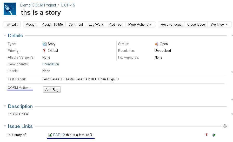Click Add Test in the toolbar

[116, 24]
